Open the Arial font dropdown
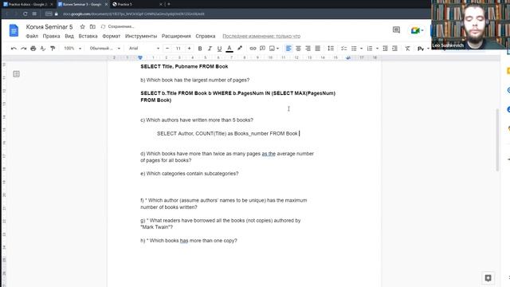510x287 pixels. 144,49
